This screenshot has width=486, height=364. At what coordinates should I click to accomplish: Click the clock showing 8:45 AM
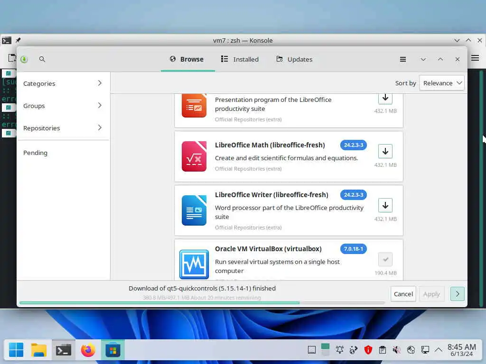(x=462, y=350)
